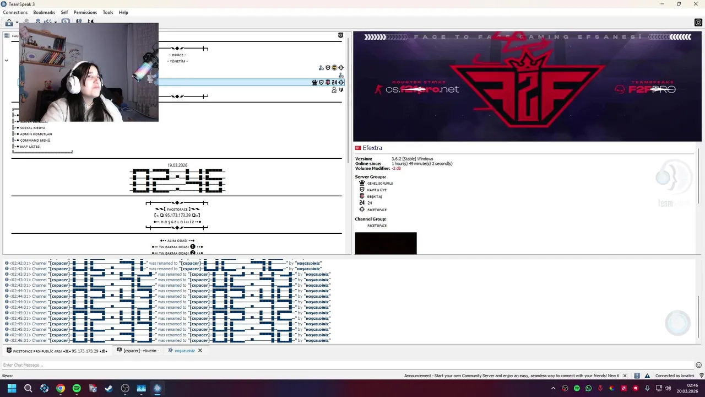Switch to the FACETOFACE PRO server chat tab
The width and height of the screenshot is (705, 397).
(56, 351)
